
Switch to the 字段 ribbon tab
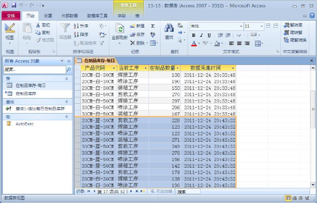coord(122,16)
